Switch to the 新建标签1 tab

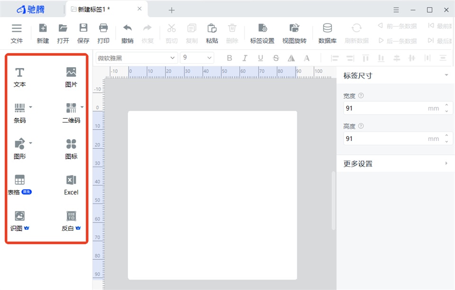click(91, 9)
